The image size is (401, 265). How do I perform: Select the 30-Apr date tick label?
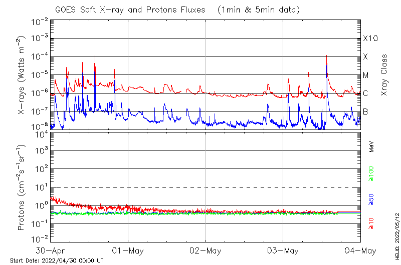point(51,250)
